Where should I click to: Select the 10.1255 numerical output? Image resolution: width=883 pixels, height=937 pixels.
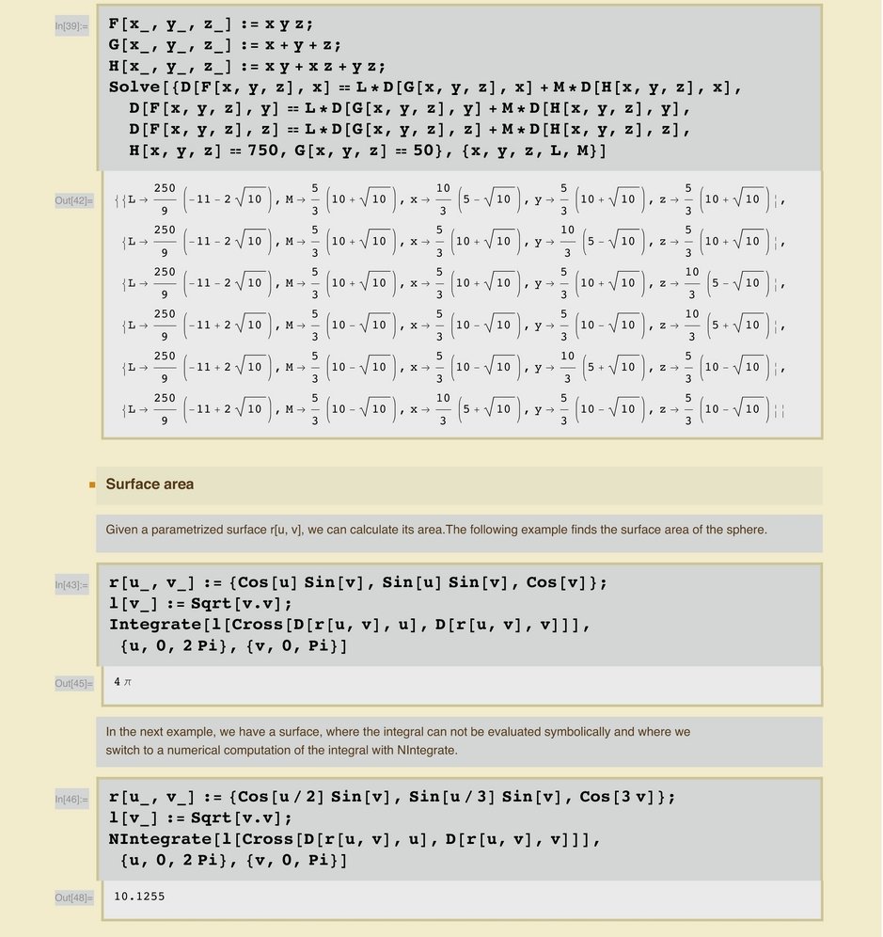coord(139,897)
